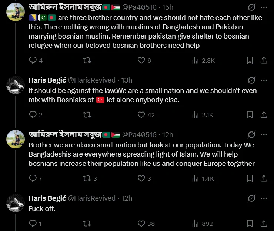Open first tweet author's avatar

click(16, 12)
